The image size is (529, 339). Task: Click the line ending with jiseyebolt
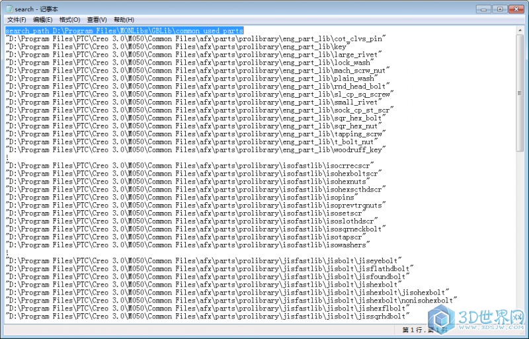tap(204, 261)
